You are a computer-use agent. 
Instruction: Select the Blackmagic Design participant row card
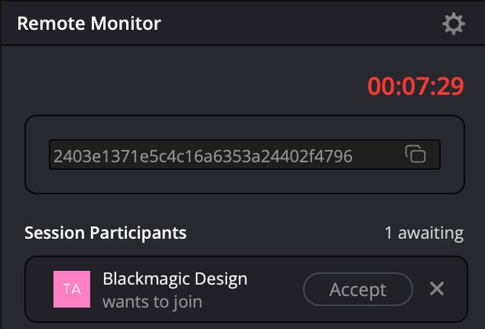[x=246, y=289]
